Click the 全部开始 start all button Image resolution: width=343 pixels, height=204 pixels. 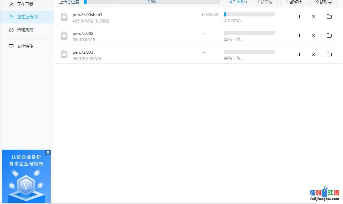click(x=264, y=2)
